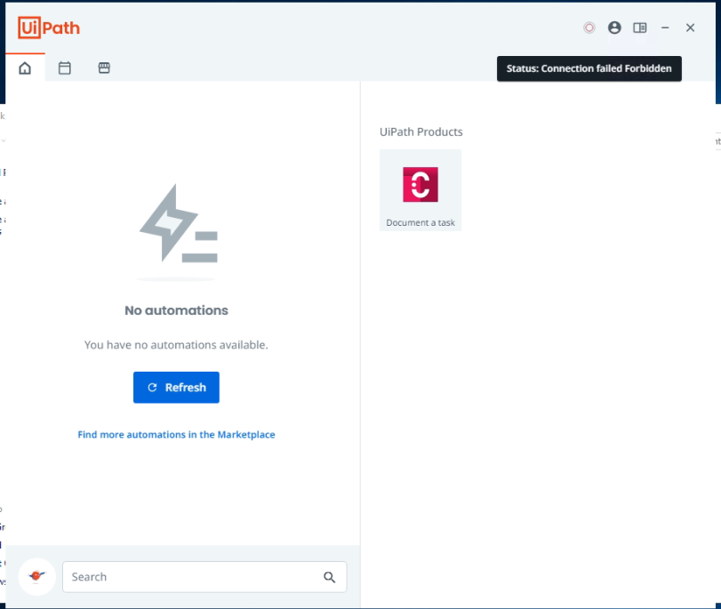Open the robot assistant avatar icon

click(36, 576)
